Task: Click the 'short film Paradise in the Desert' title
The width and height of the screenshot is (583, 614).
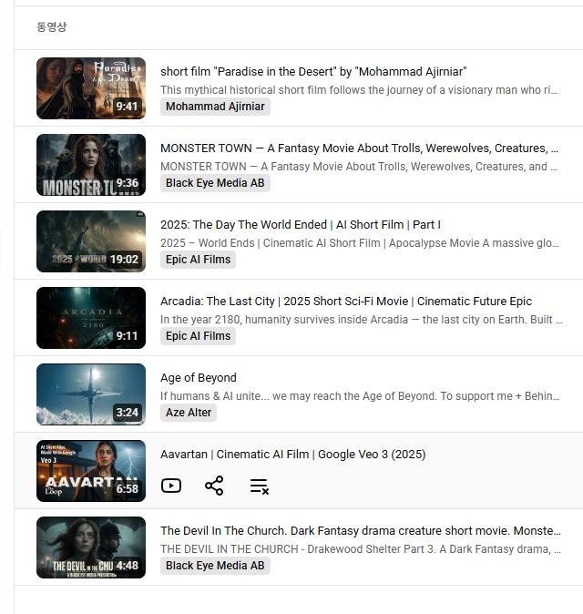Action: [x=313, y=72]
